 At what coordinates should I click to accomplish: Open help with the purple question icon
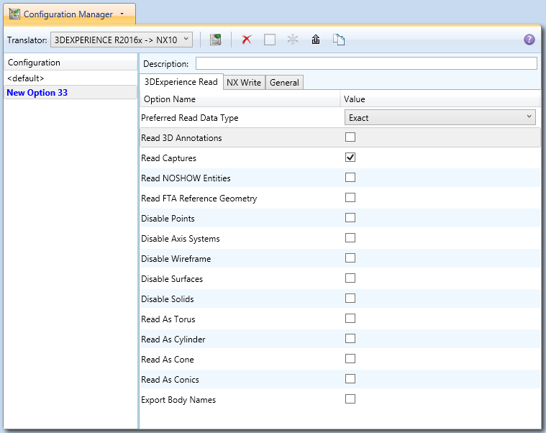(x=529, y=40)
